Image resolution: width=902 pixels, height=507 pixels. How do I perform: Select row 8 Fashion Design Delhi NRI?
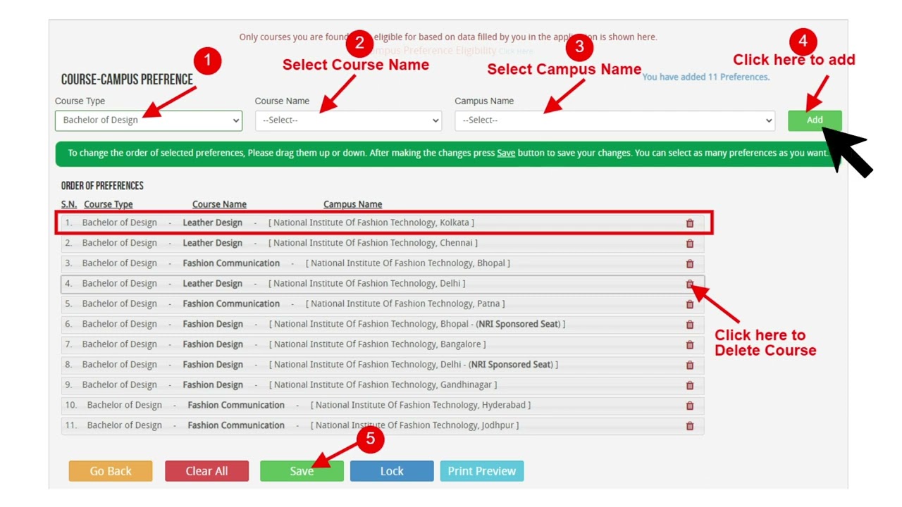point(383,365)
